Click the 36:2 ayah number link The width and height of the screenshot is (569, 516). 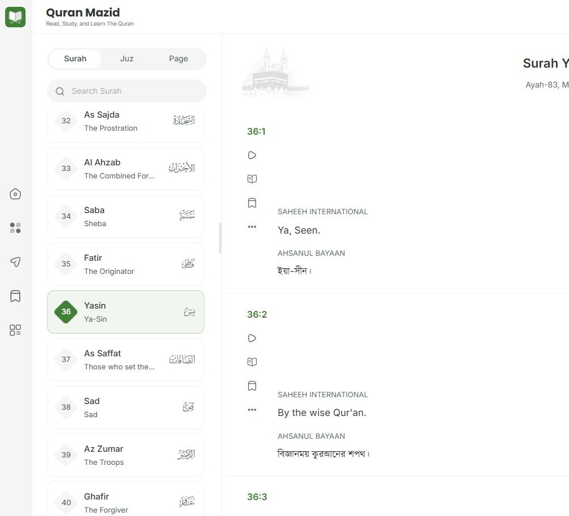pyautogui.click(x=257, y=314)
